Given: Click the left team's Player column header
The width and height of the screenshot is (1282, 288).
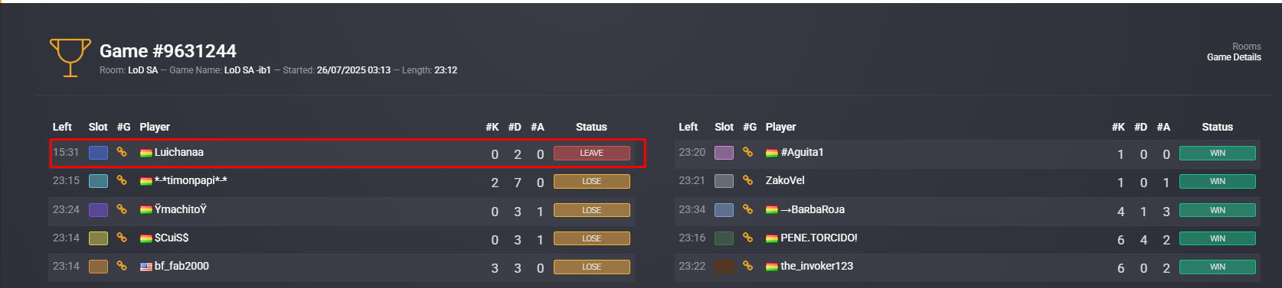Looking at the screenshot, I should [x=155, y=127].
